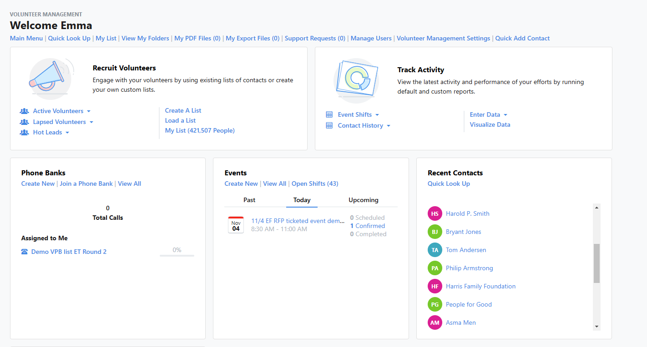Click the people icon beside Hot Leads

(24, 132)
